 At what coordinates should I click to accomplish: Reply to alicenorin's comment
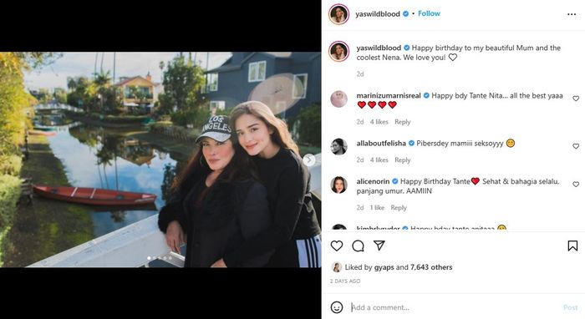point(399,208)
